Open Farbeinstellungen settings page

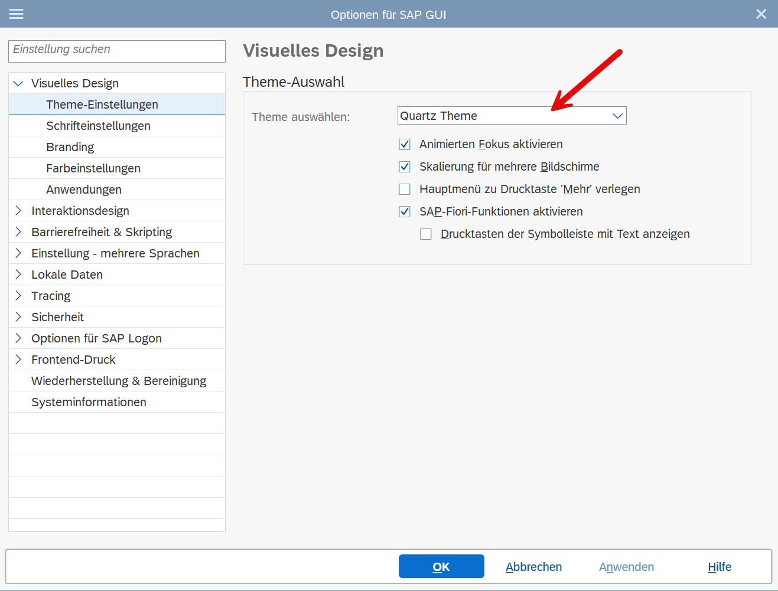tap(93, 168)
